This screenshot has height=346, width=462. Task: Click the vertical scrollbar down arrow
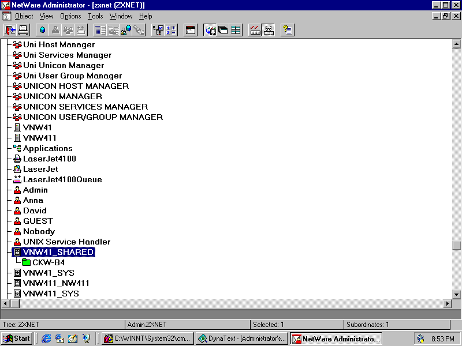pos(456,294)
